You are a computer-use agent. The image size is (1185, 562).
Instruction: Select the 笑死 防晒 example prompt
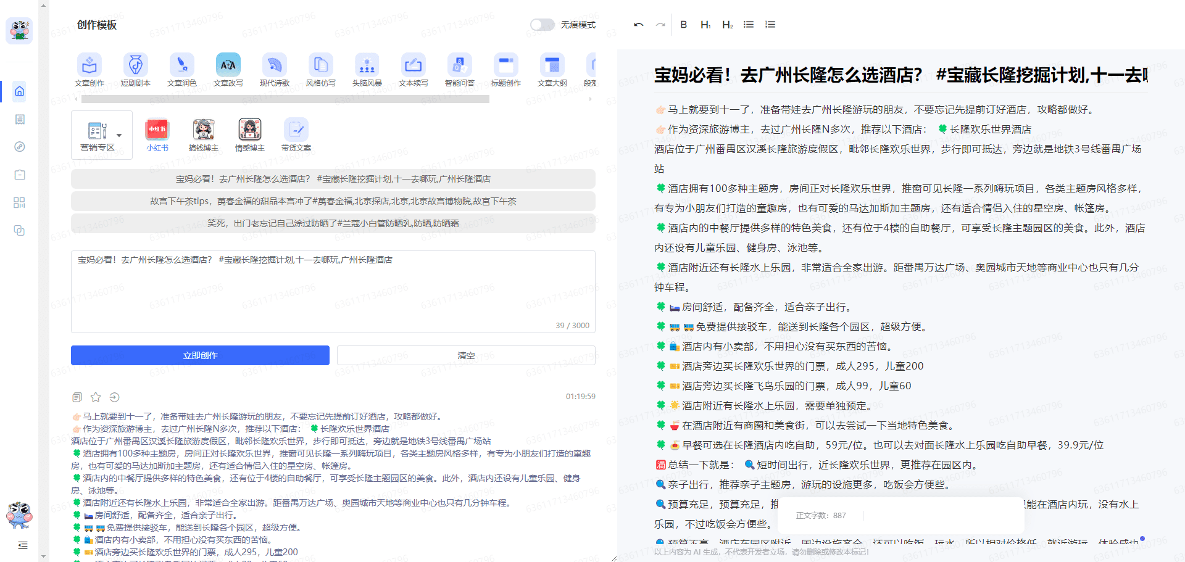click(333, 223)
